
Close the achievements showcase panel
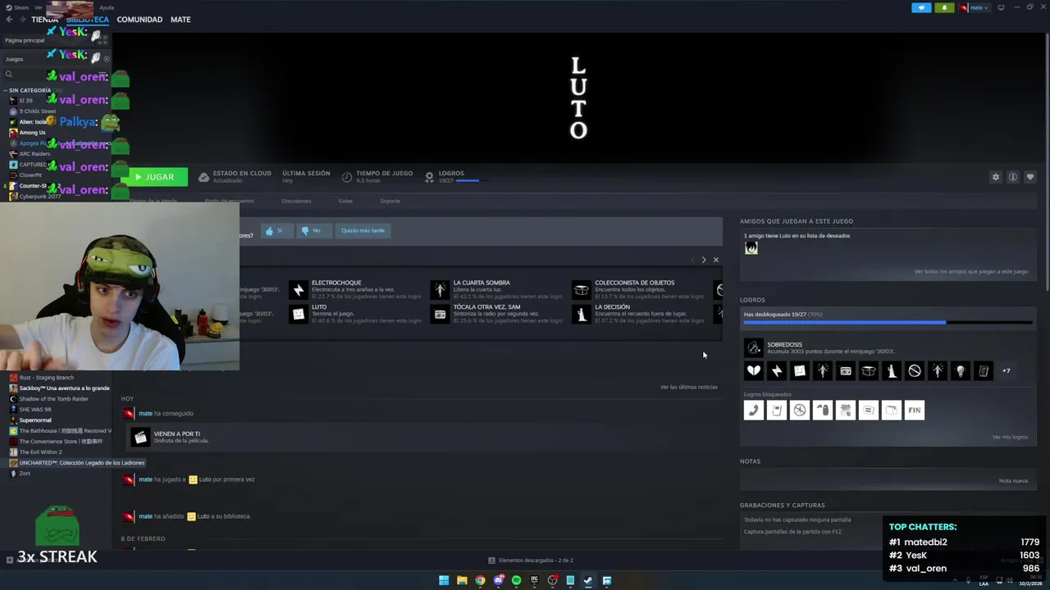coord(715,260)
